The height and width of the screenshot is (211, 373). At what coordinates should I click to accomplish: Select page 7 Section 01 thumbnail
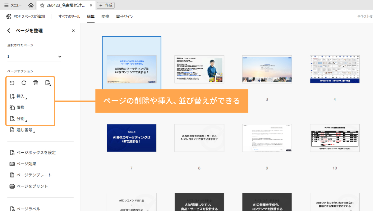pos(131,138)
